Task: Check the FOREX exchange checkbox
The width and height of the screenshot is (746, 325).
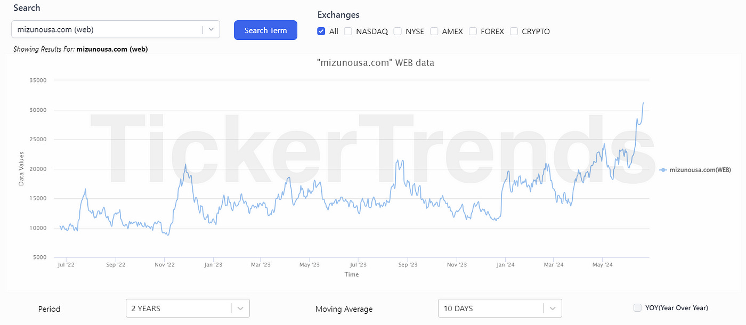Action: [473, 31]
